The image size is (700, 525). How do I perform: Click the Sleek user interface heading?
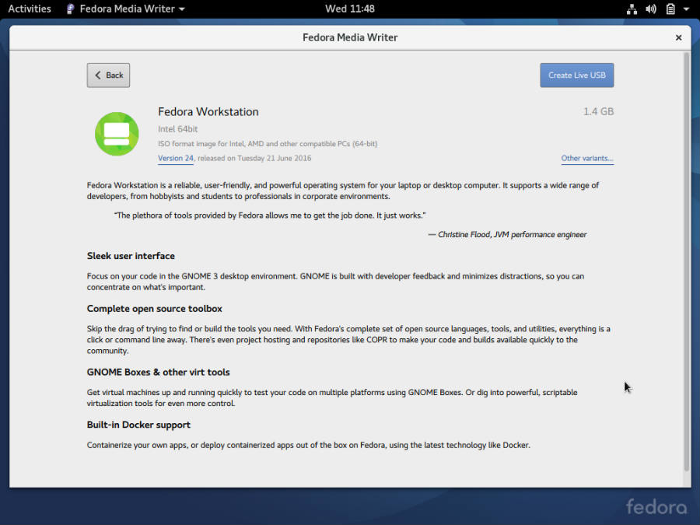[x=131, y=256]
